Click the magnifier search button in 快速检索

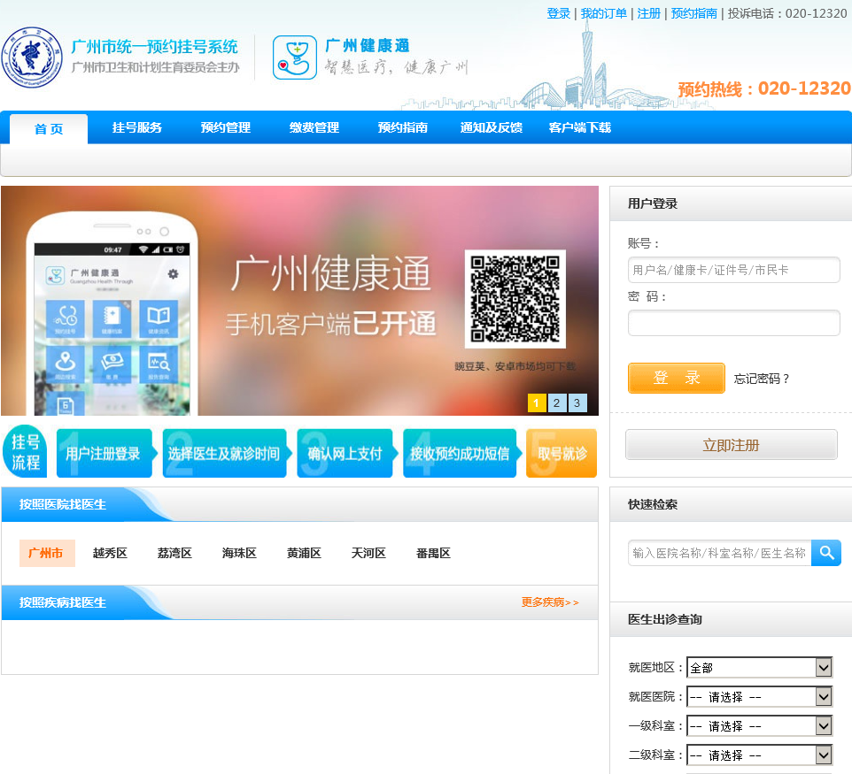click(826, 553)
